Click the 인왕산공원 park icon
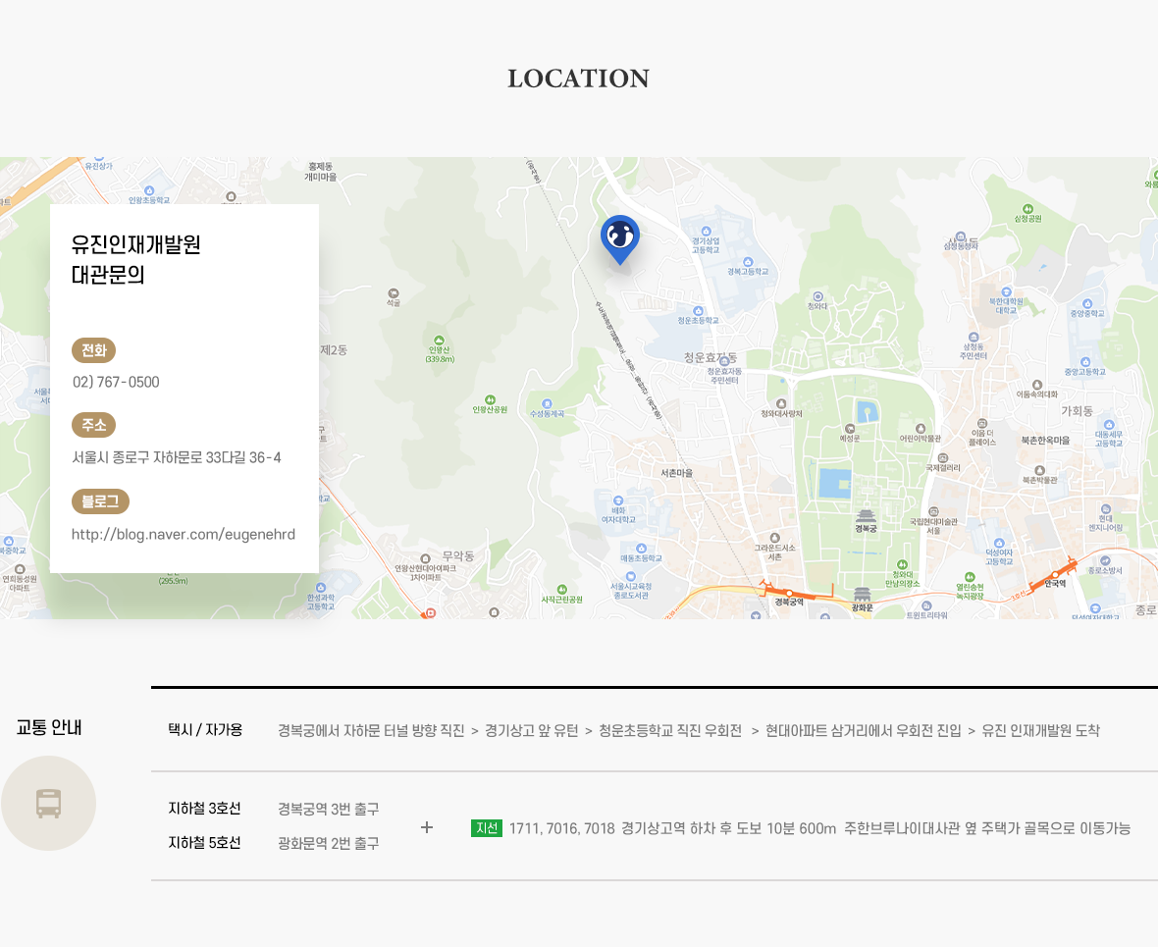The height and width of the screenshot is (947, 1158). tap(490, 399)
